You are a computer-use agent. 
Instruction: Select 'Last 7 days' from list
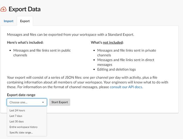(16, 116)
